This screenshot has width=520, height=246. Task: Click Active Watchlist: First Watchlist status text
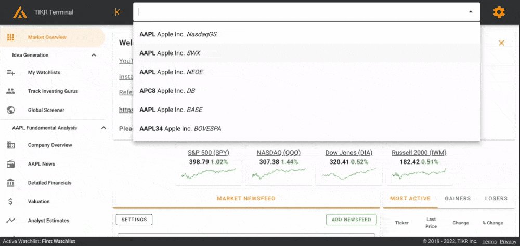click(39, 242)
